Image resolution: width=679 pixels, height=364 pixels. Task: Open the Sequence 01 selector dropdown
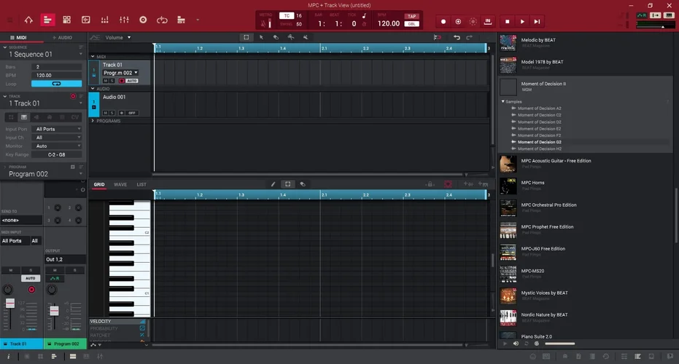tap(80, 55)
